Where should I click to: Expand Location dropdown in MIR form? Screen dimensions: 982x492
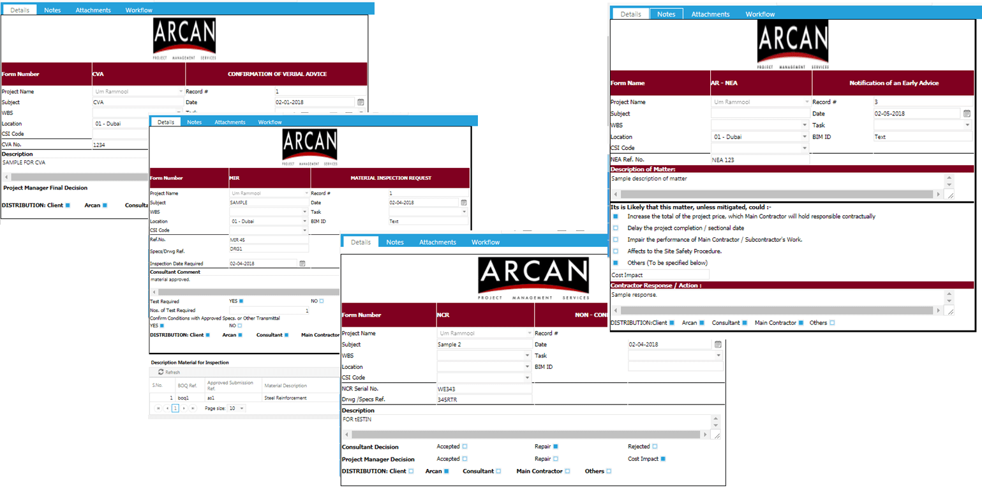point(304,221)
